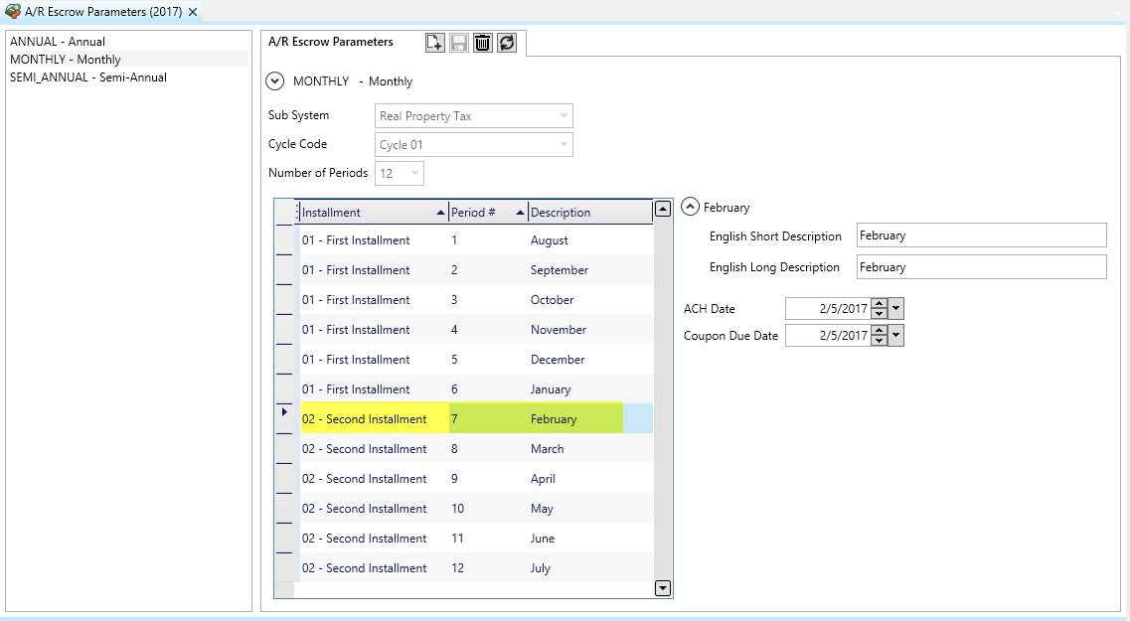Select ANNUAL - Annual in the list

coord(58,42)
